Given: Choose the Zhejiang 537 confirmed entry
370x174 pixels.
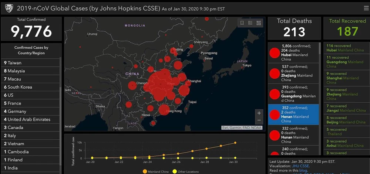Looking at the screenshot, I should [x=293, y=73].
